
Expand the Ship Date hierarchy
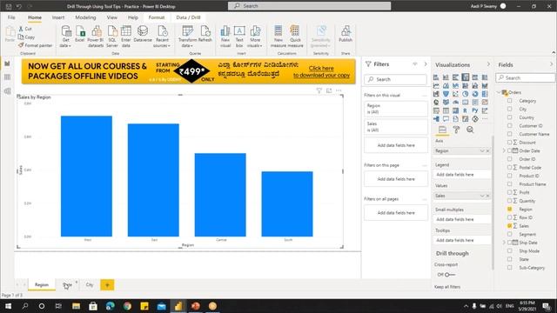(504, 243)
